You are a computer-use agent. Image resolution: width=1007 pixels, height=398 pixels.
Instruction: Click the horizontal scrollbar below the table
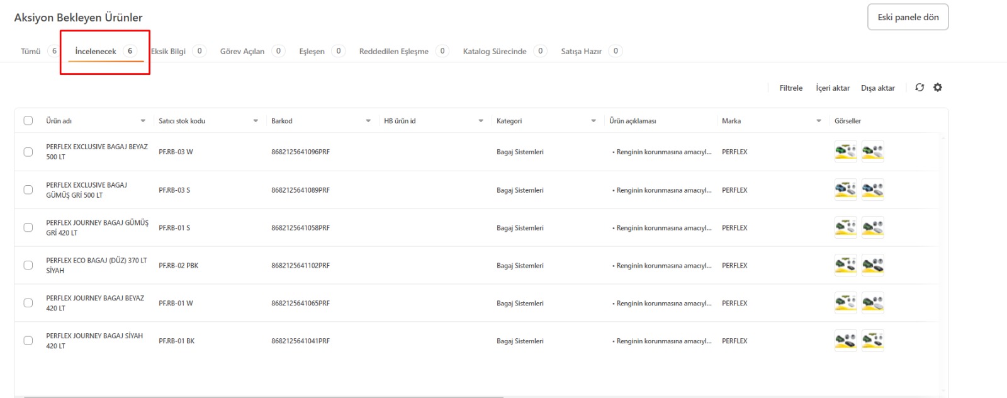click(264, 396)
